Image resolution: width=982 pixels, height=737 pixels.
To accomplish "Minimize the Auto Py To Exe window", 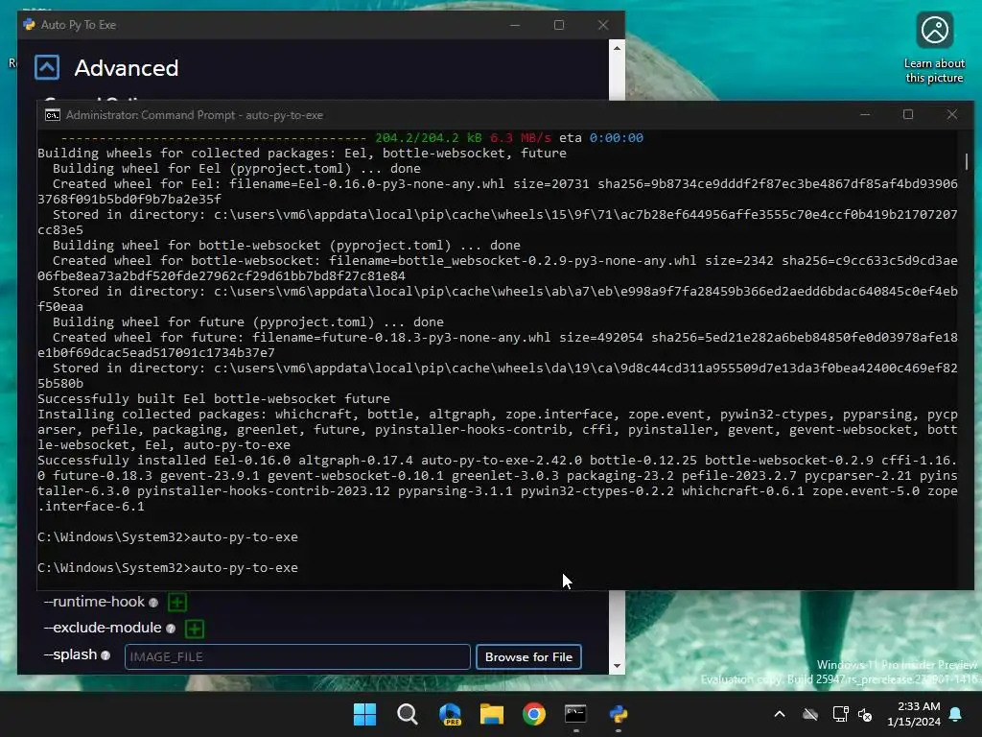I will coord(515,25).
